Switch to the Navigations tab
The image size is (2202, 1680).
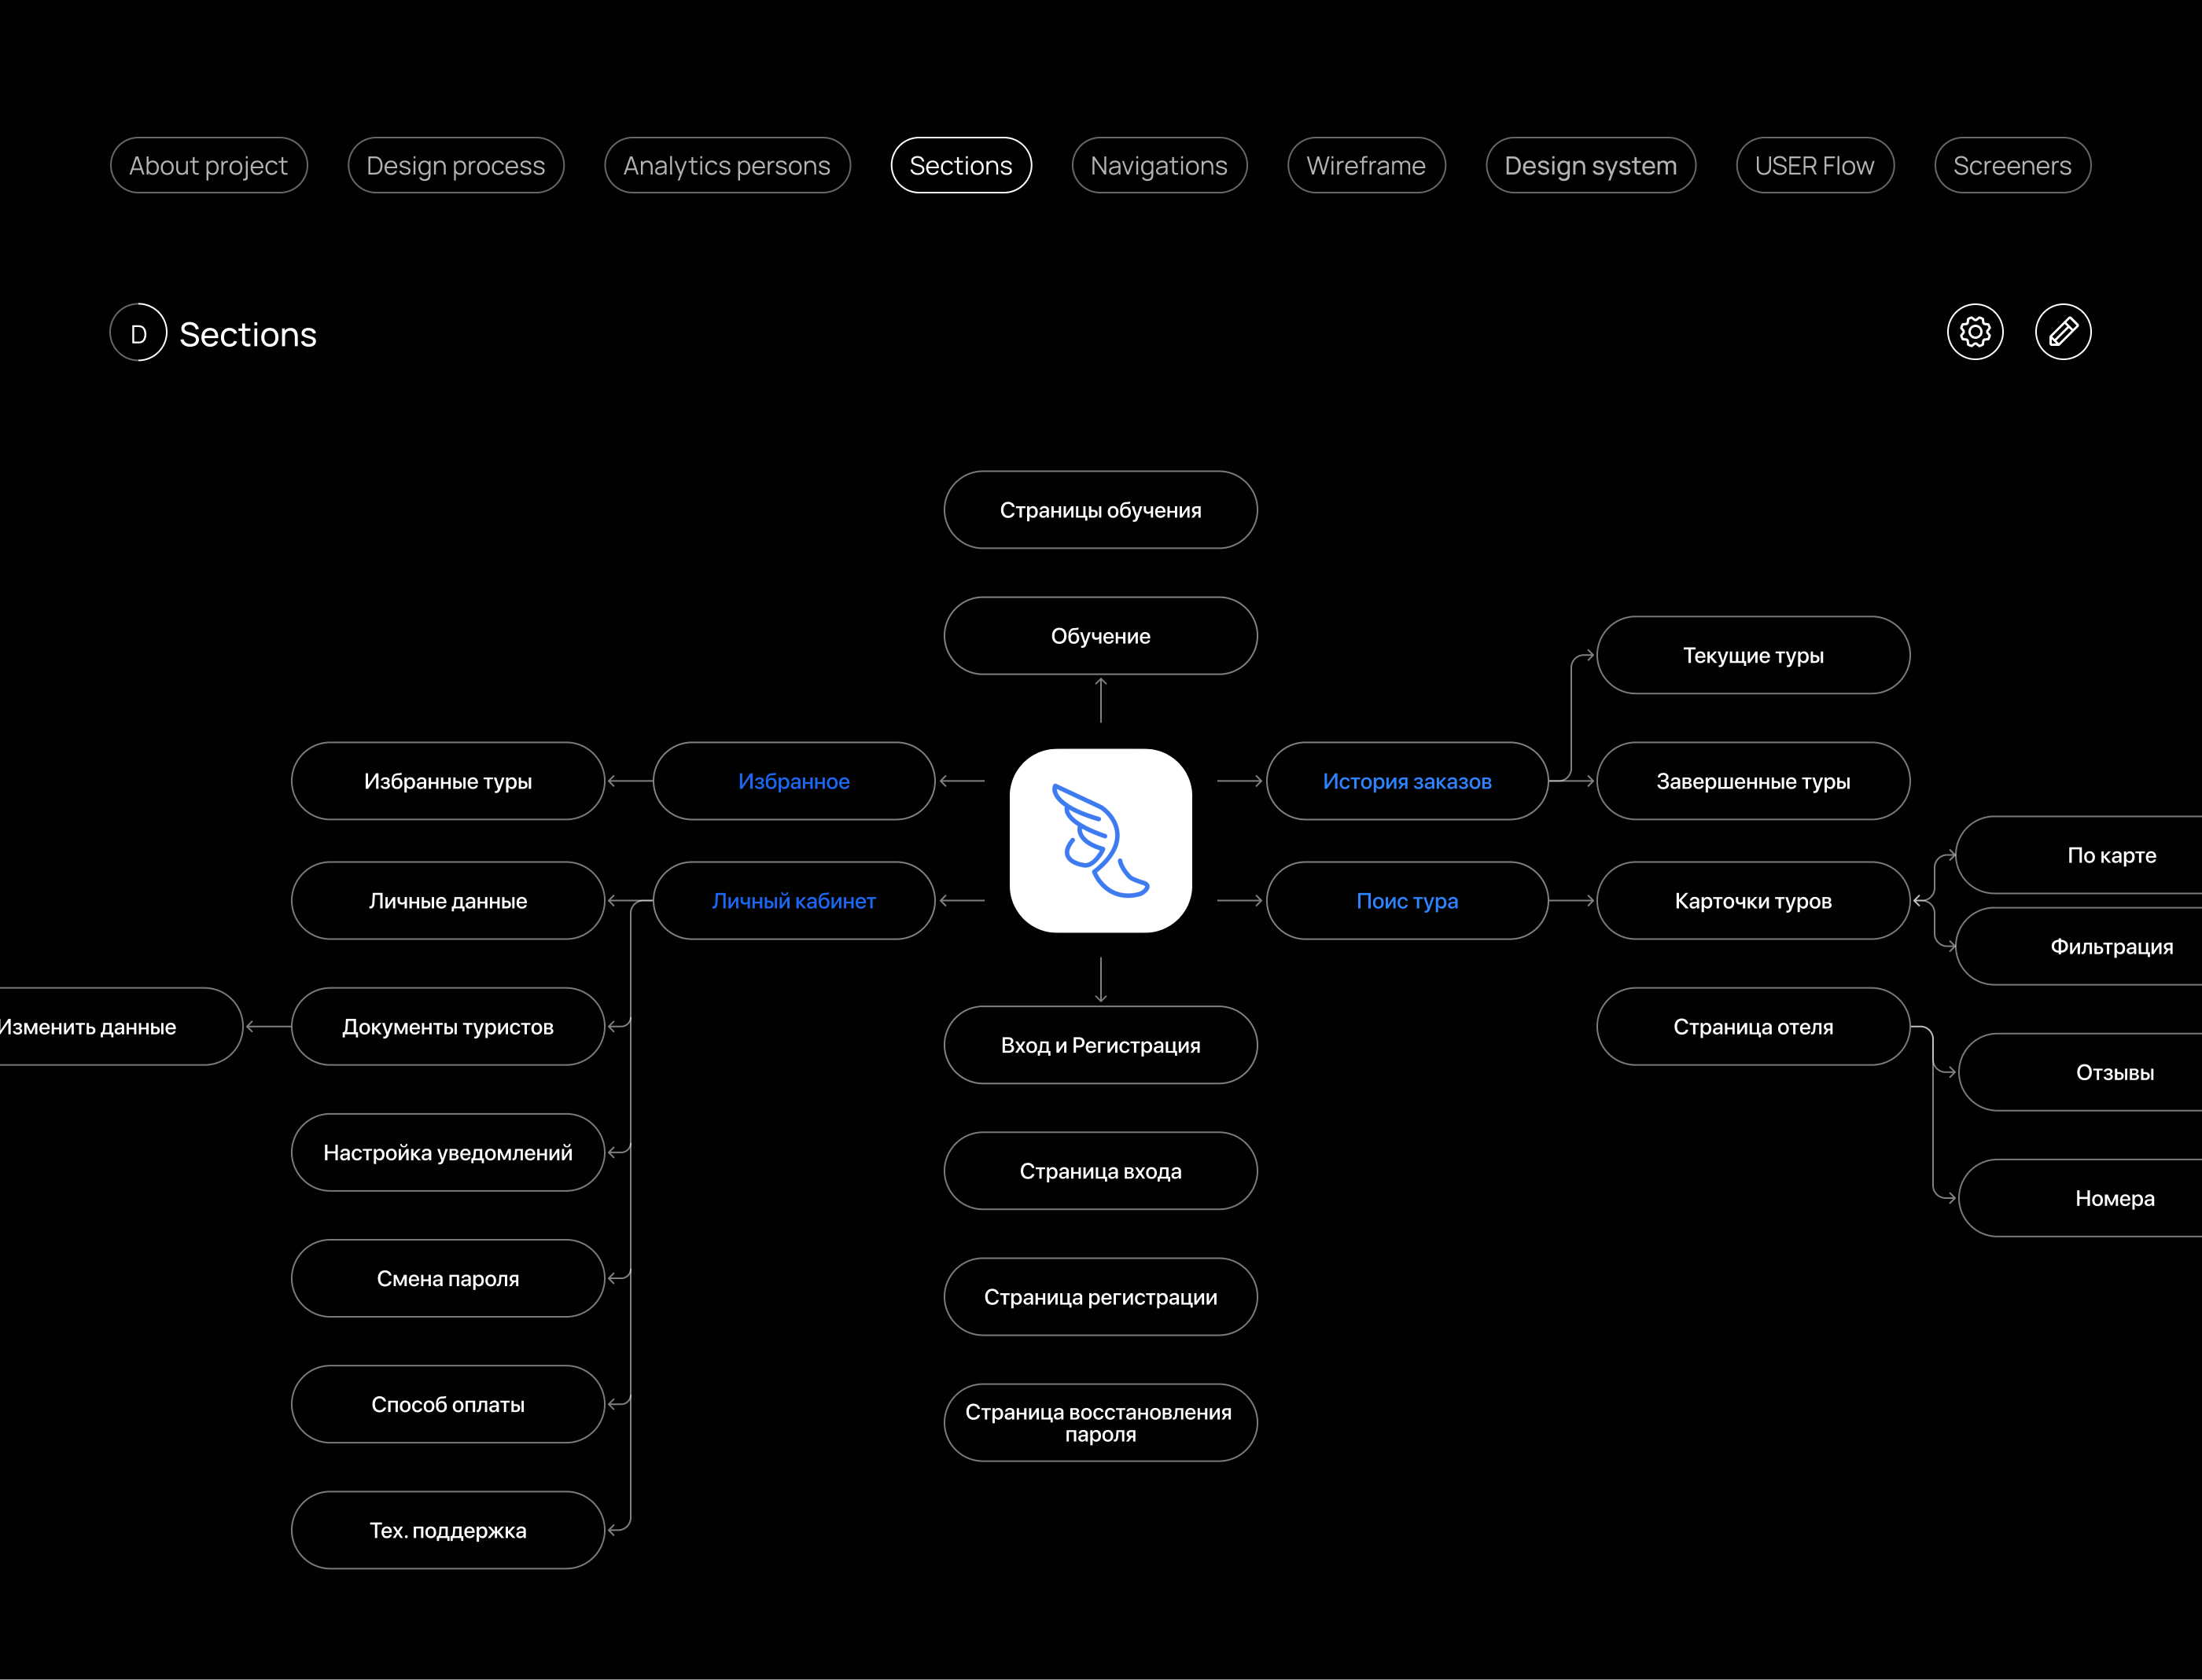1158,166
